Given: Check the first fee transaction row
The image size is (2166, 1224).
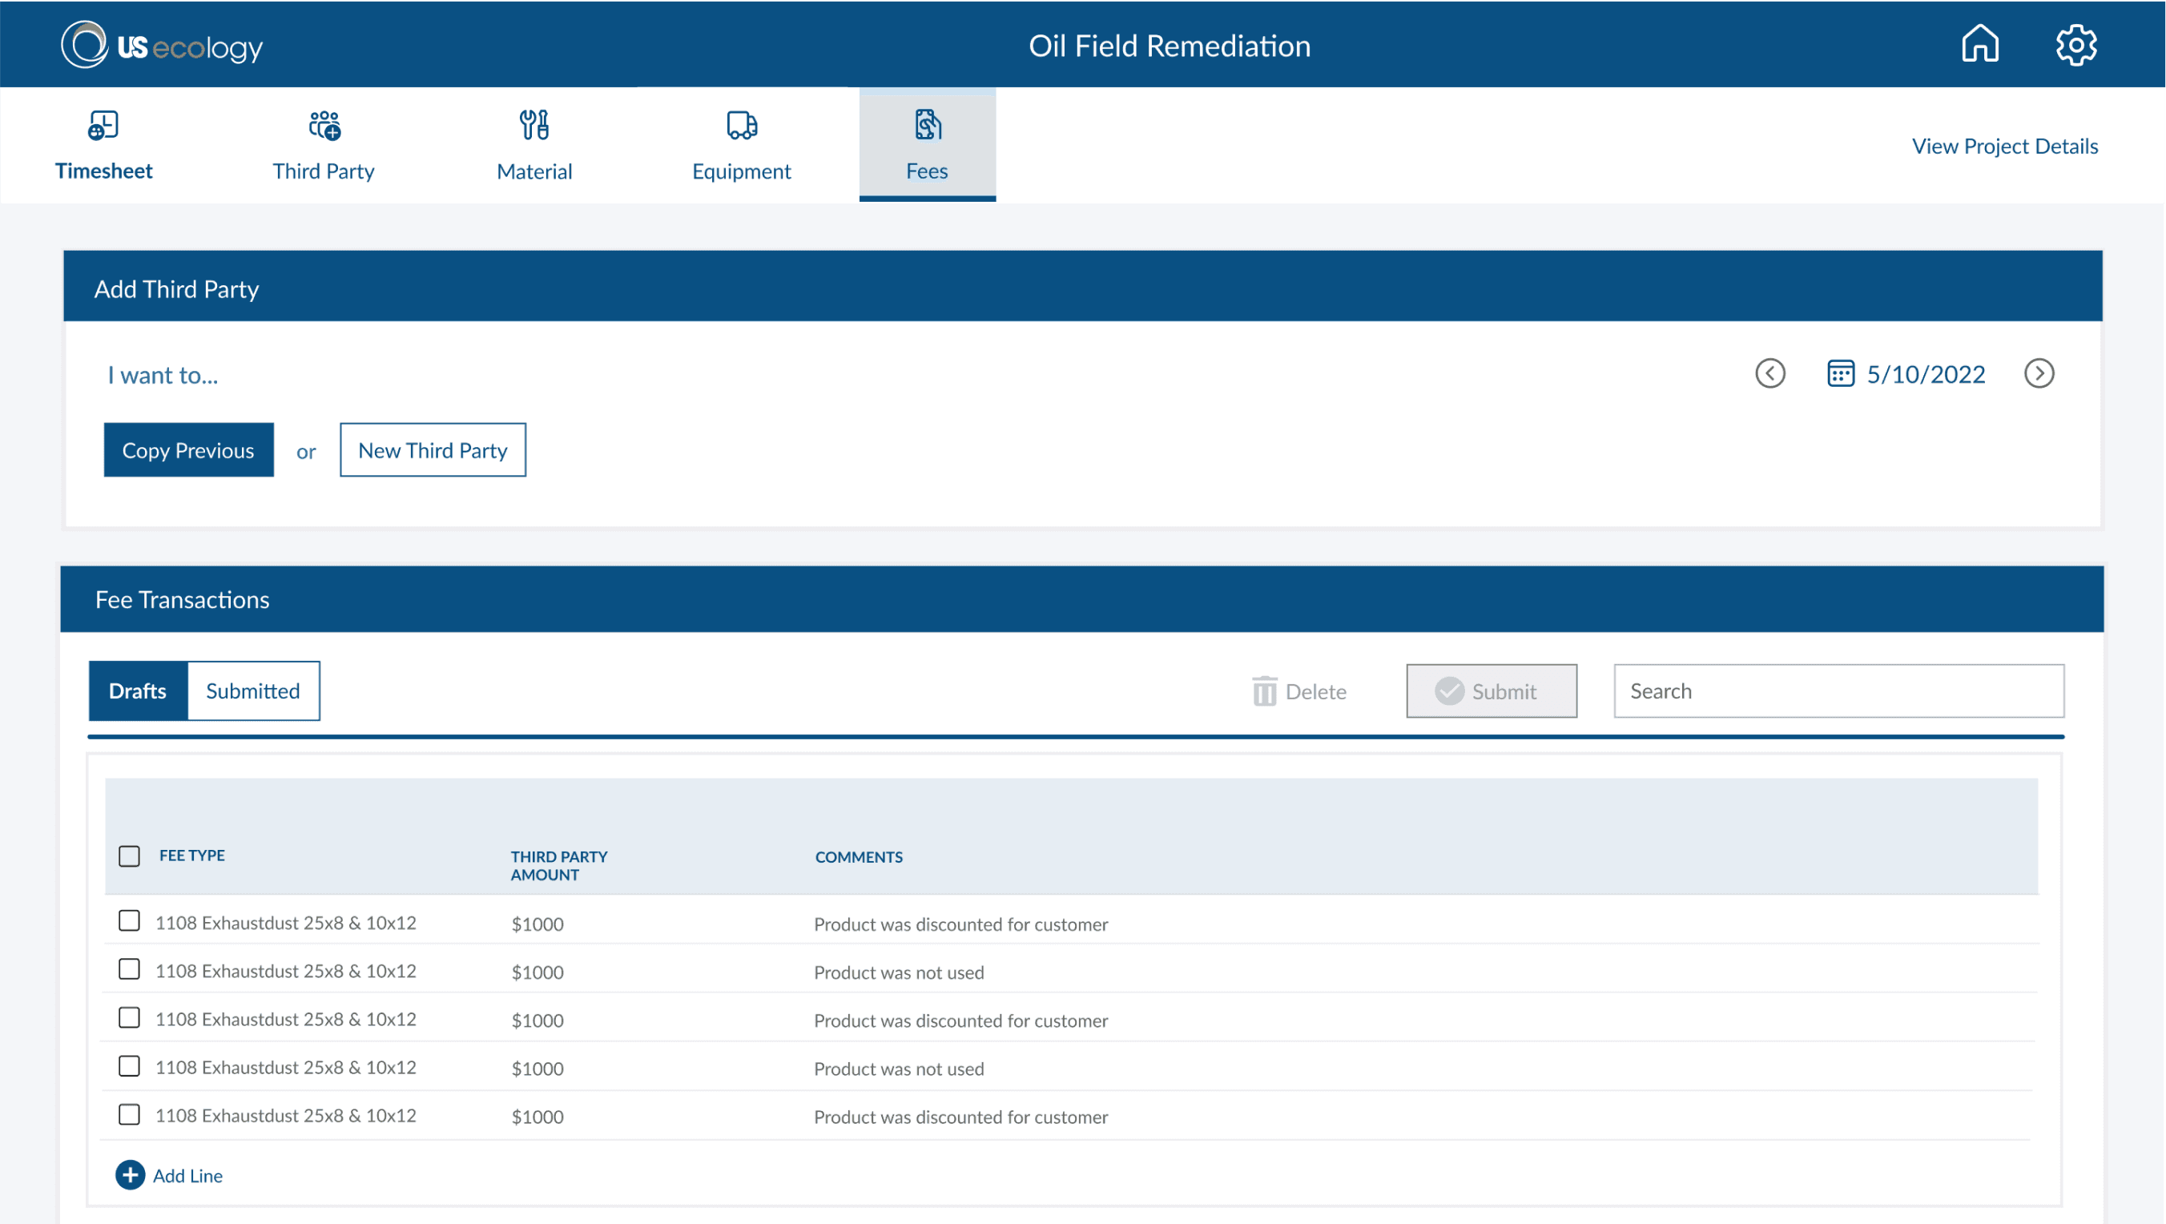Looking at the screenshot, I should [x=129, y=920].
